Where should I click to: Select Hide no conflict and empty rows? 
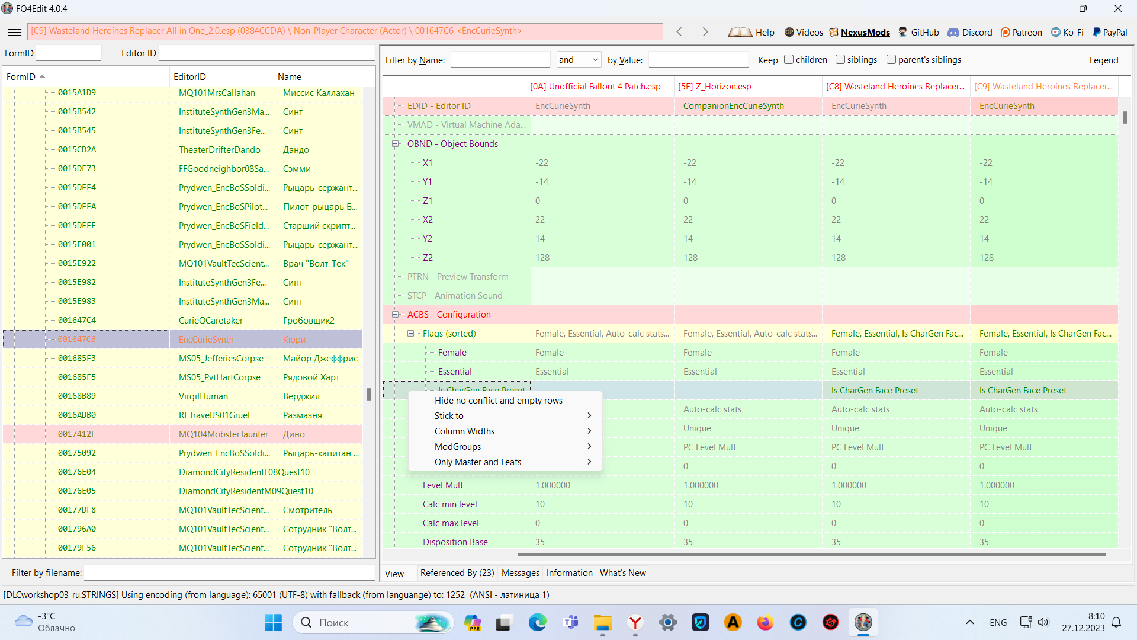(x=499, y=401)
